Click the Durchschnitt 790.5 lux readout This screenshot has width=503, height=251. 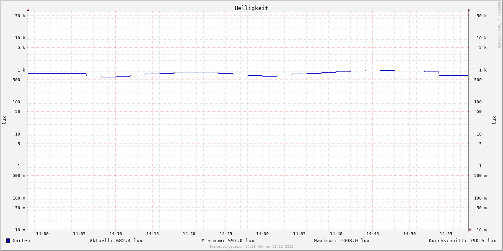[x=462, y=241]
